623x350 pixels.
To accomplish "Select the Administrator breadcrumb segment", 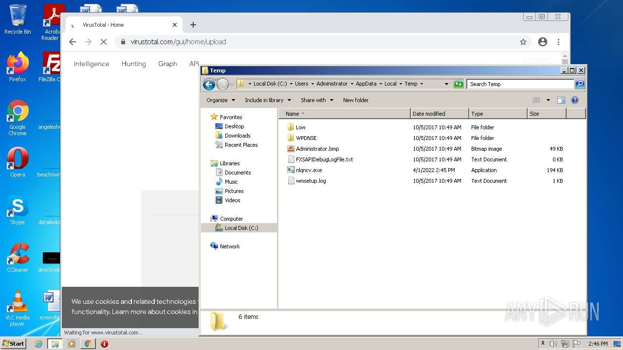I will [x=332, y=84].
